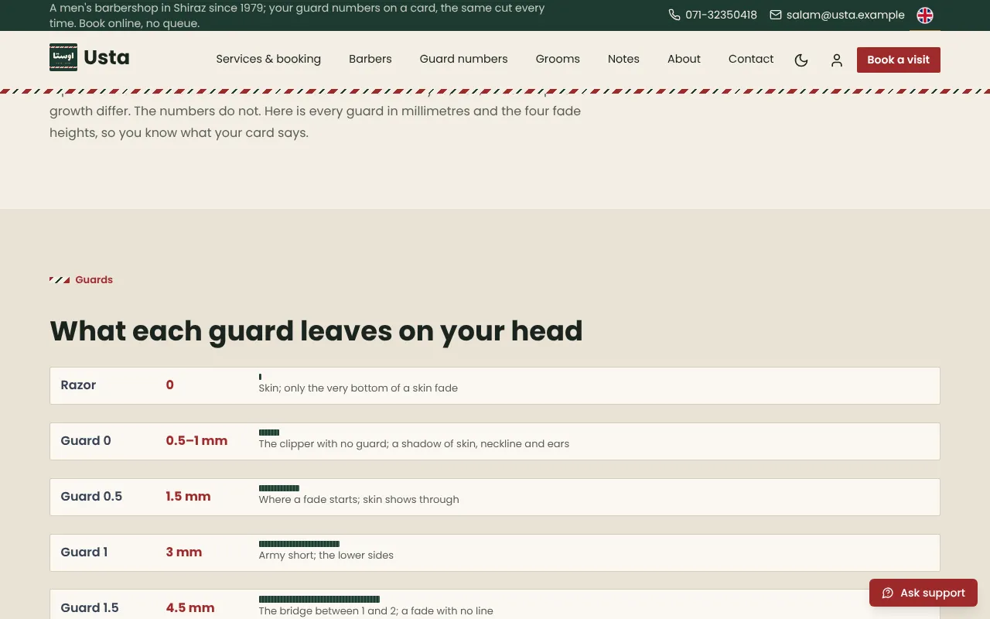Viewport: 990px width, 619px height.
Task: Click the Razor row's red 0 value
Action: 169,385
